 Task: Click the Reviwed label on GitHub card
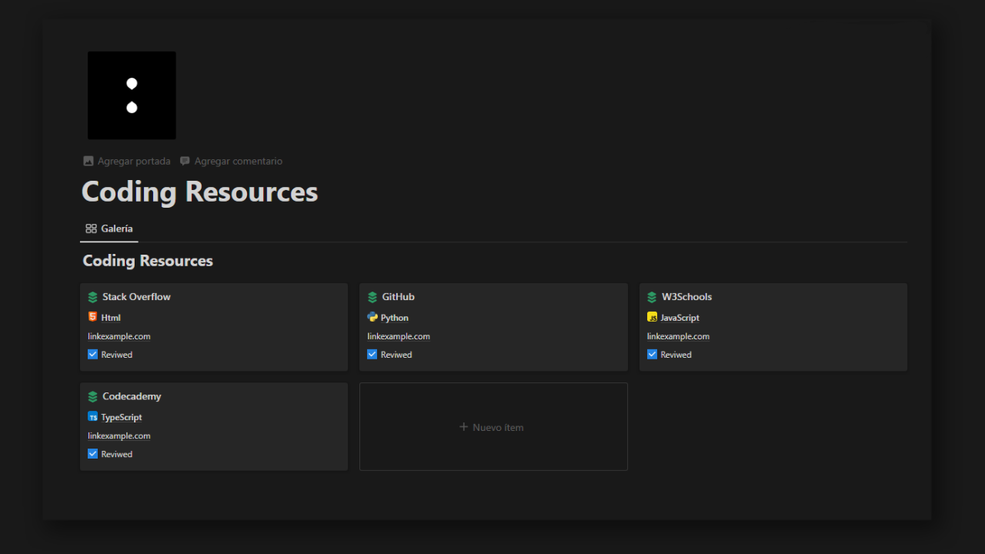[x=396, y=355]
